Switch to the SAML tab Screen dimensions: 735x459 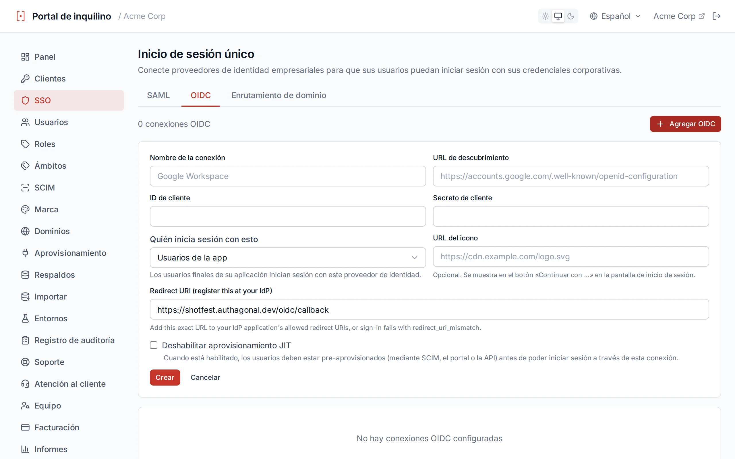pos(158,95)
